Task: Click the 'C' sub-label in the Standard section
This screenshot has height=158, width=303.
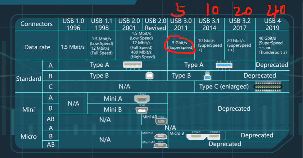Action: point(50,87)
